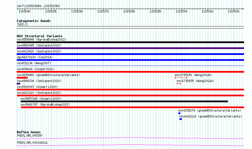Select nsv5857186 (Almarri2020) variant label
252x149 pixels.
click(41, 99)
